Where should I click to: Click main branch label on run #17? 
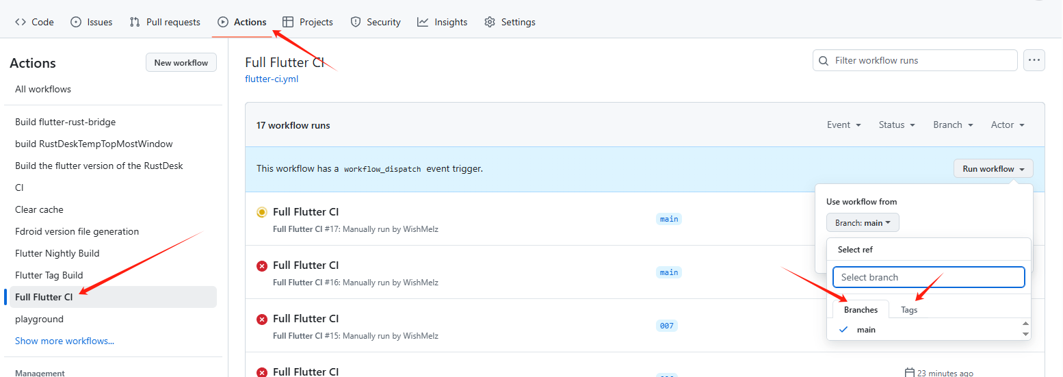click(x=669, y=219)
